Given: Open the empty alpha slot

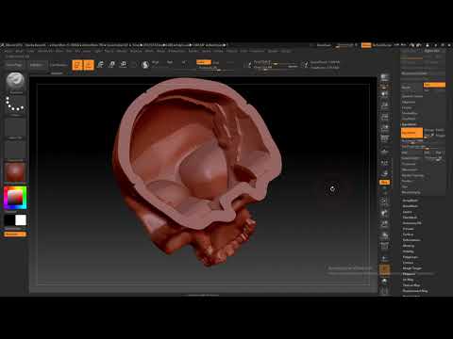Looking at the screenshot, I should pos(15,128).
